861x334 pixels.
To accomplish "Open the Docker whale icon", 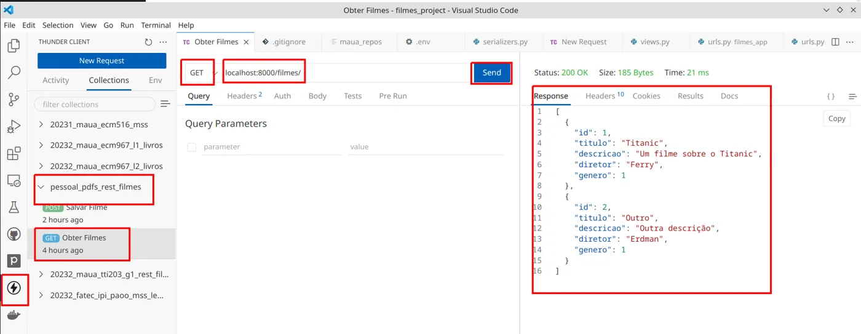I will click(14, 315).
